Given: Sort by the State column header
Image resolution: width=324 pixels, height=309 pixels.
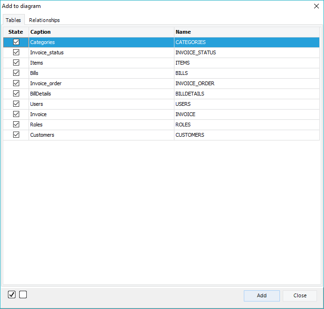Looking at the screenshot, I should [16, 32].
